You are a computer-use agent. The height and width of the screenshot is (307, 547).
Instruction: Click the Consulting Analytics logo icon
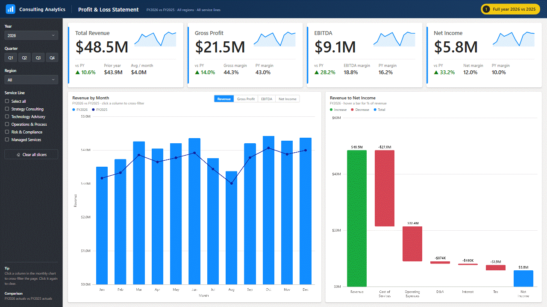10,9
